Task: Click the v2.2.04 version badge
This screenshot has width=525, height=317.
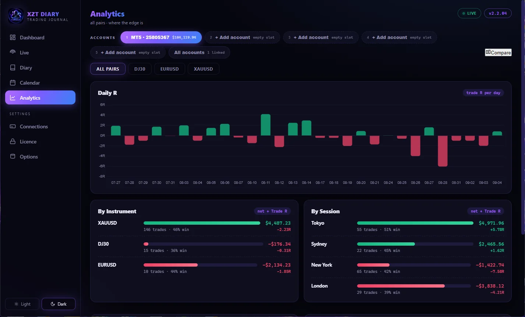Action: (498, 13)
